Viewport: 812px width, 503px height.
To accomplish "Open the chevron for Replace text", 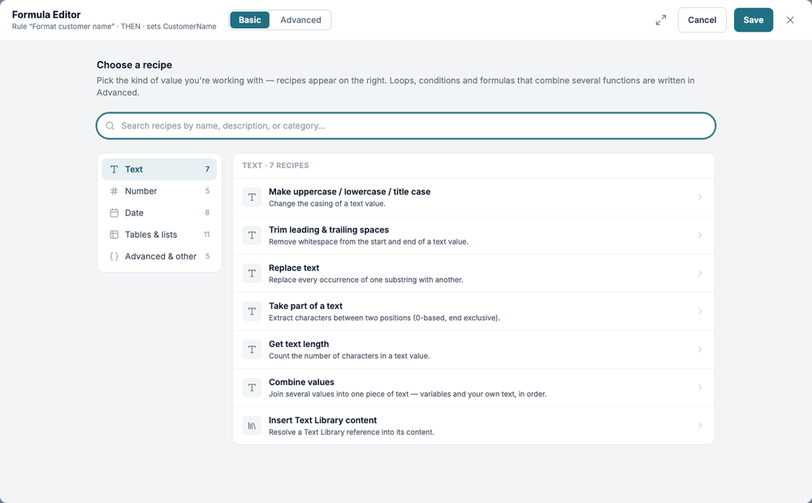I will [x=700, y=274].
